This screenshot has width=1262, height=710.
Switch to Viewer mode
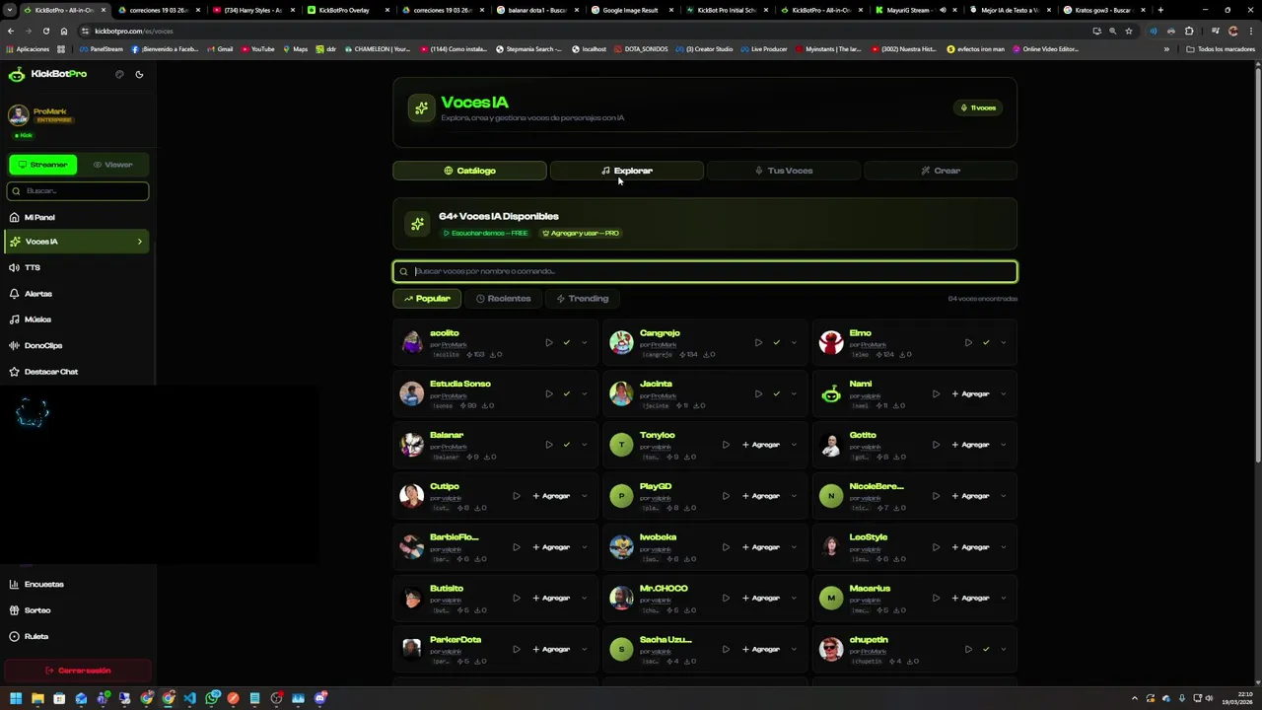pos(112,165)
